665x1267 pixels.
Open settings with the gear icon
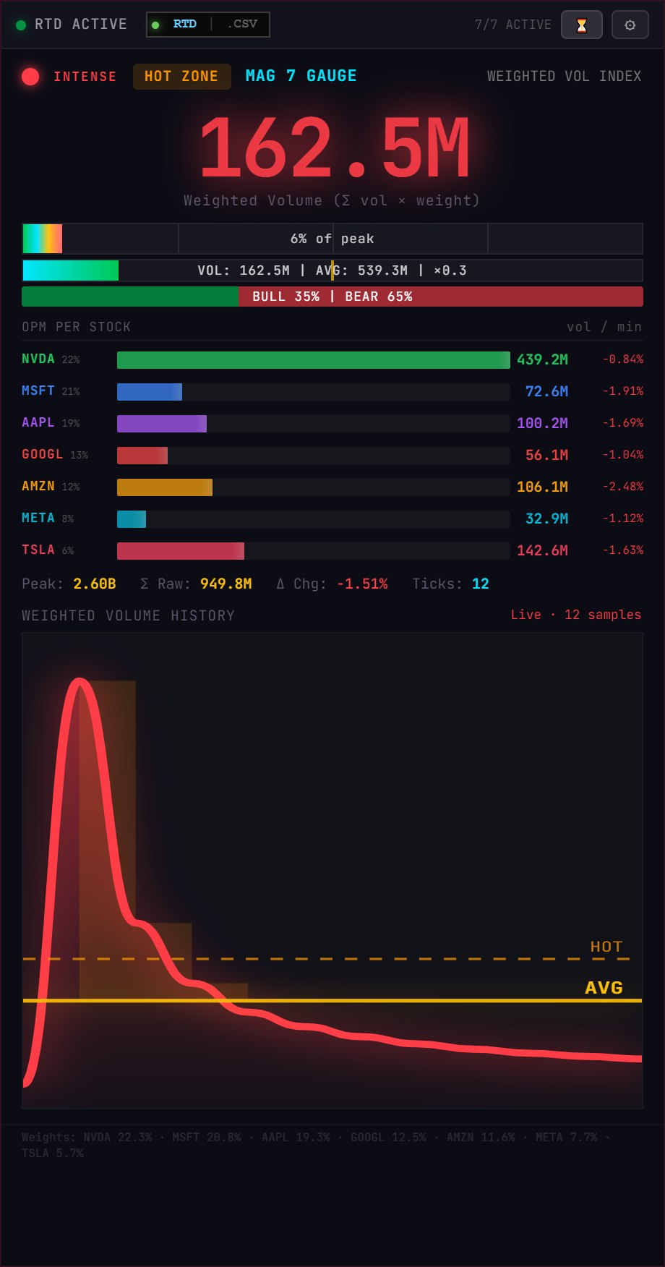(630, 25)
